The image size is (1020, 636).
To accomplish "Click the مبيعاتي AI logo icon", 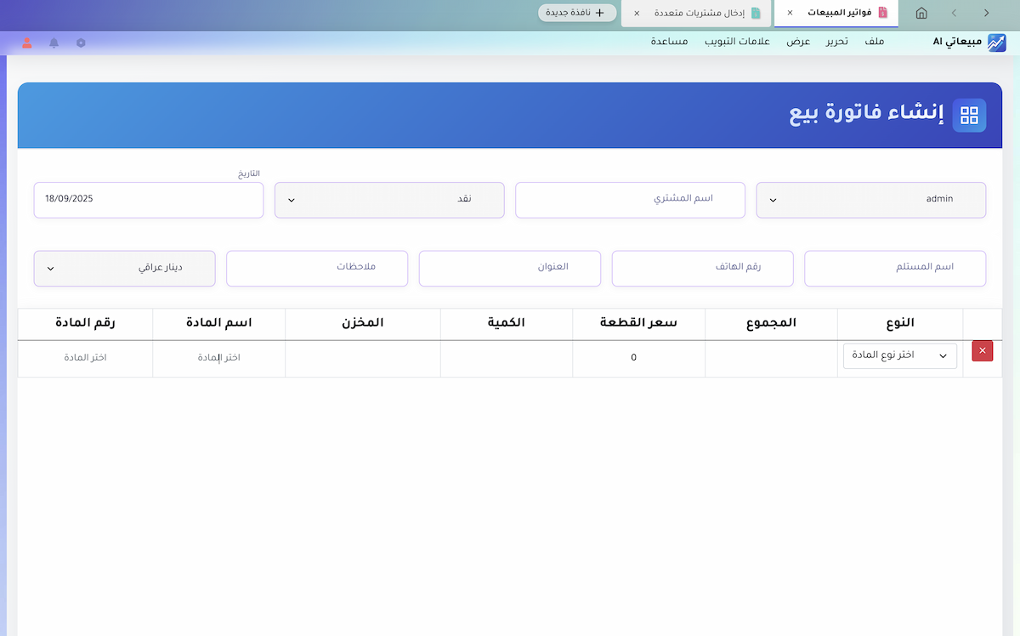I will (x=997, y=43).
